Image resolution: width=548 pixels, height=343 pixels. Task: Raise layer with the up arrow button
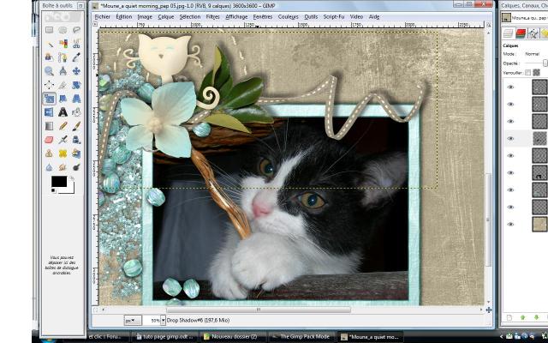[x=523, y=317]
